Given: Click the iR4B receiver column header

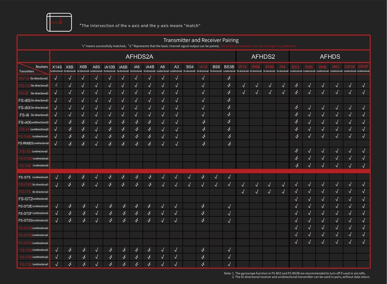Looking at the screenshot, I should (269, 68).
